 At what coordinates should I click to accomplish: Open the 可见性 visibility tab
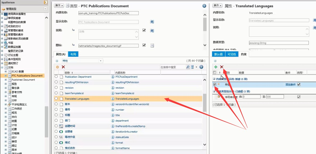(x=232, y=54)
